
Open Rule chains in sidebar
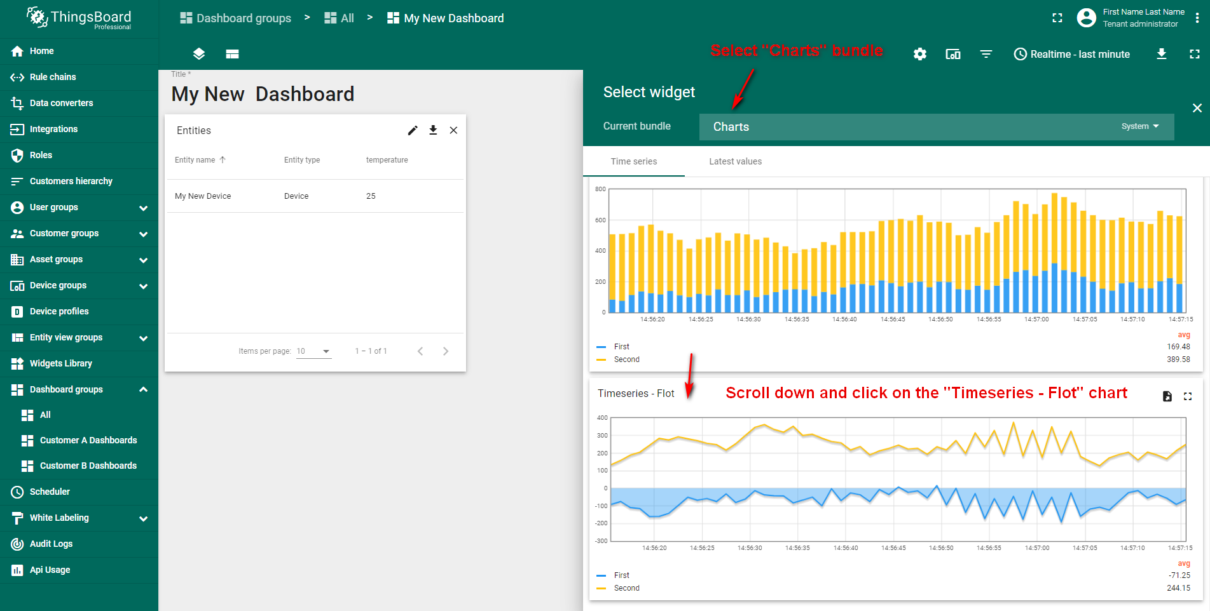point(79,77)
